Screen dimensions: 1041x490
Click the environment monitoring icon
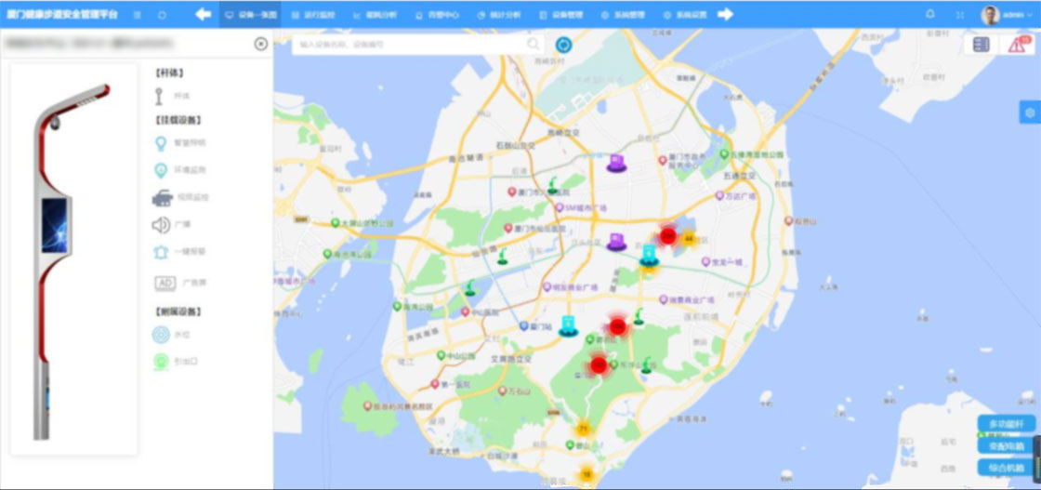[x=162, y=170]
